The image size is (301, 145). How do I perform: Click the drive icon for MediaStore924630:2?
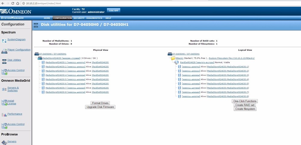click(43, 67)
